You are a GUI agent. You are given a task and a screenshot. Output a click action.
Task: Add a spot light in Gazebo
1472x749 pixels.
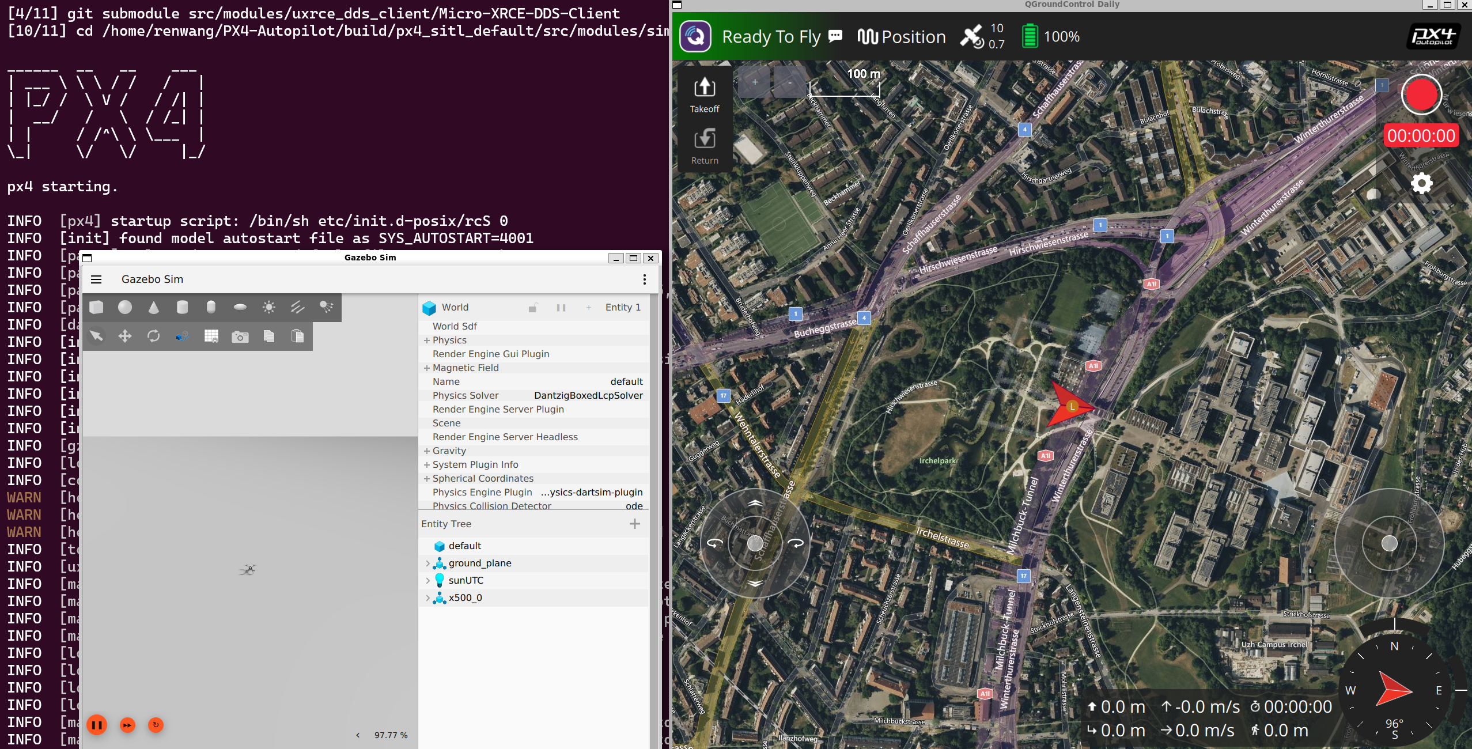point(327,307)
